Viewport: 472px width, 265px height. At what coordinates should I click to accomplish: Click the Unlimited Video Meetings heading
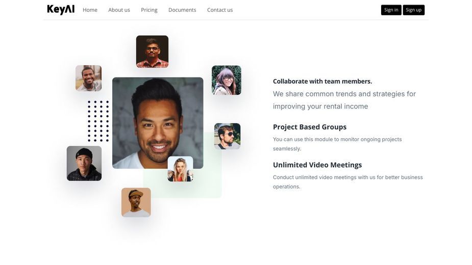point(317,165)
